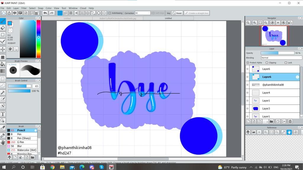This screenshot has width=303, height=170.
Task: Select the G Pen brush
Action: pos(22,142)
